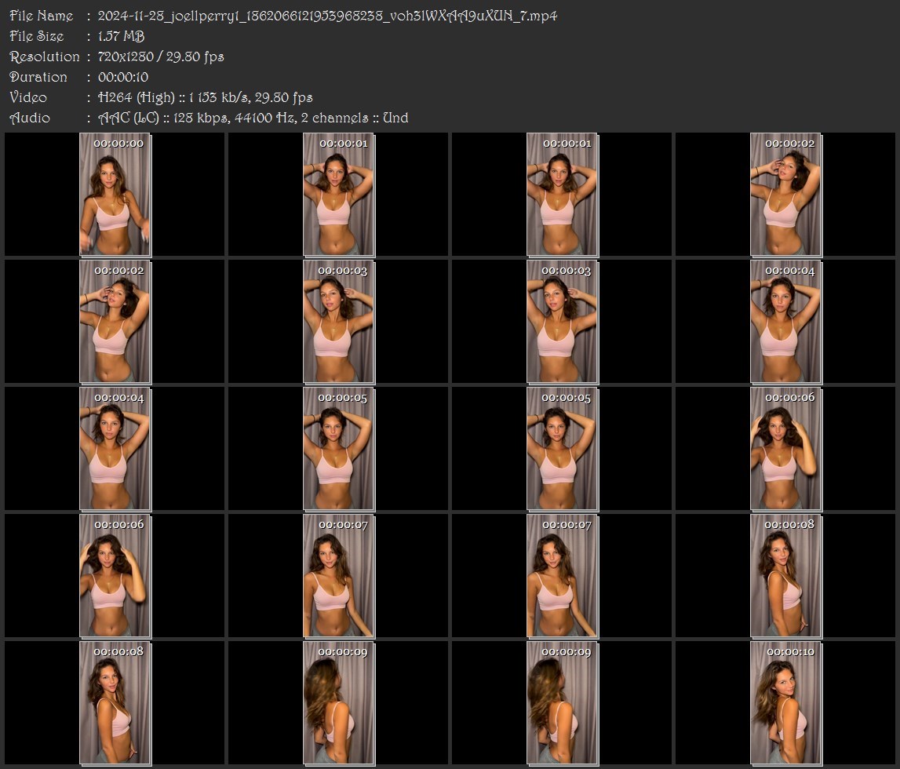The image size is (900, 769).
Task: Pick the right thumbnail stamped 00:00:07
Action: point(563,576)
